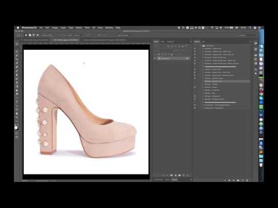Viewport: 278px width, 208px height.
Task: Click the zoom percentage in status bar
Action: tap(25, 181)
